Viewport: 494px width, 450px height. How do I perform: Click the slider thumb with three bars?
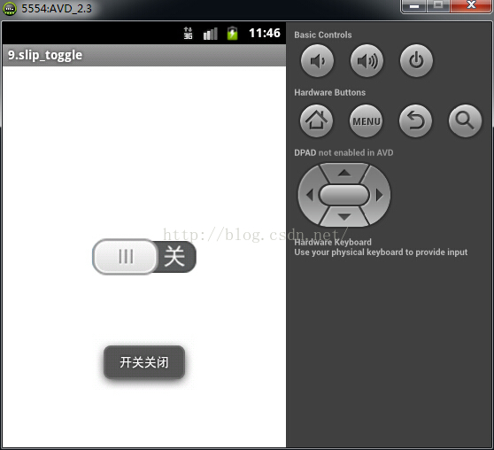click(x=125, y=256)
